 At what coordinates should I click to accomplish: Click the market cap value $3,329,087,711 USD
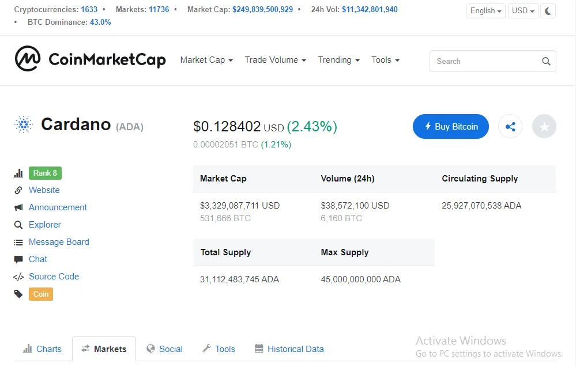tap(240, 206)
